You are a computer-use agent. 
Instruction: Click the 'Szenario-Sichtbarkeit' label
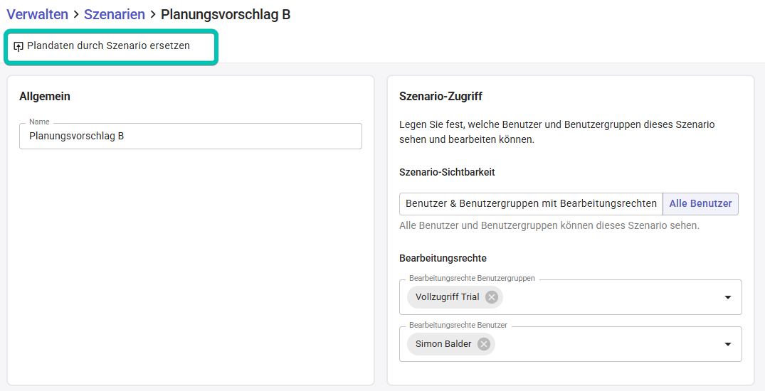(x=447, y=172)
